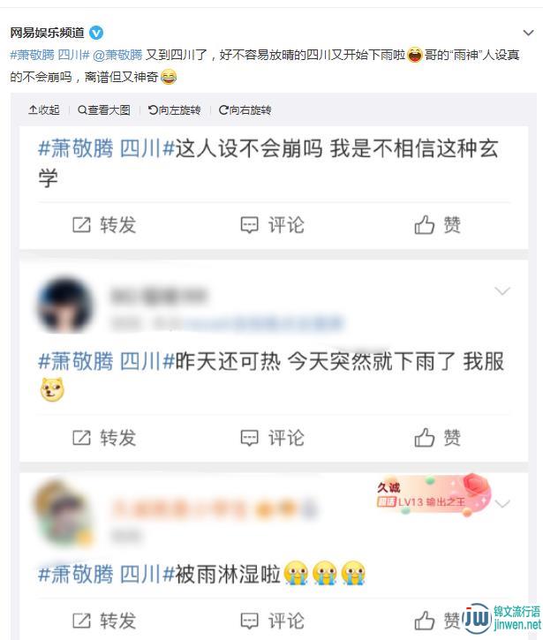
Task: Rotate the image left with 向左旋转
Action: [x=174, y=109]
